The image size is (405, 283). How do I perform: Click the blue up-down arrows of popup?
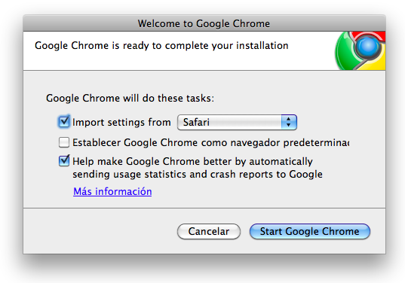click(x=289, y=122)
